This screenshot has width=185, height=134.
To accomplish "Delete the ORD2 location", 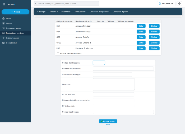I will click(x=154, y=43).
